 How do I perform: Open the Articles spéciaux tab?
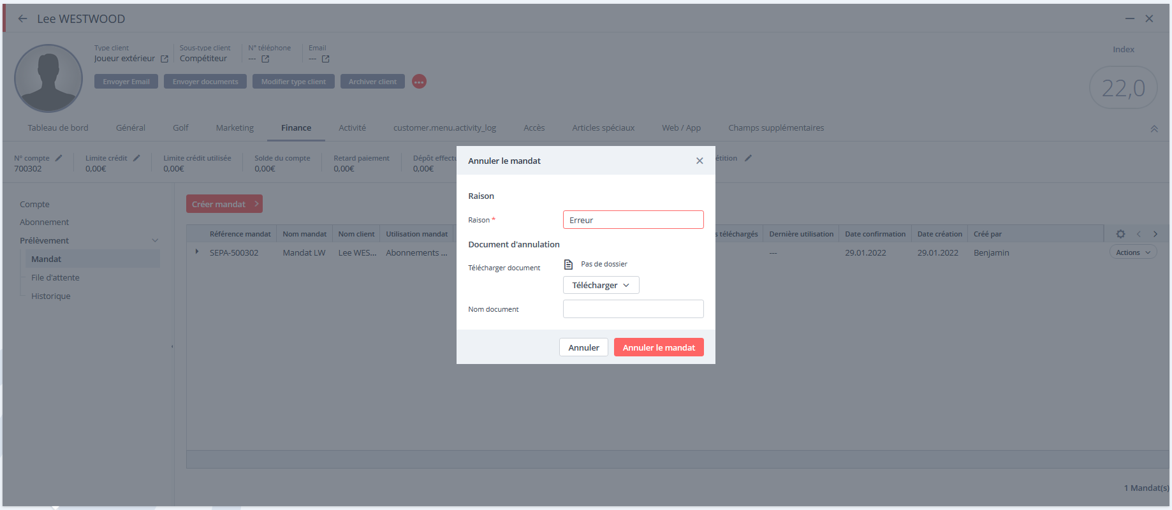pos(603,128)
